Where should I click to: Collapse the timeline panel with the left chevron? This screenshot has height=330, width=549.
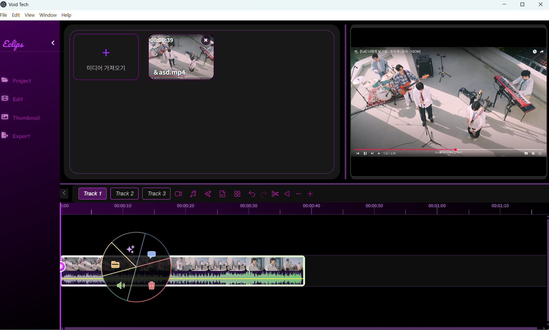(x=64, y=193)
